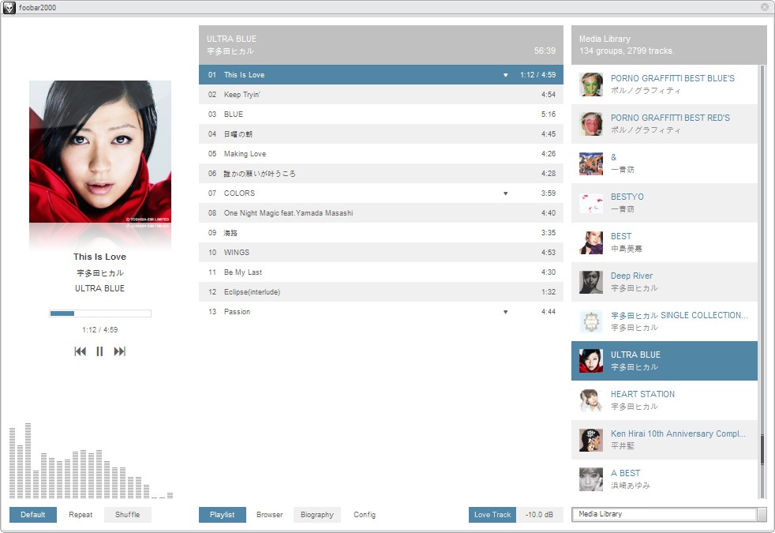Click the spectrum visualizer bars
This screenshot has height=533, width=775.
pyautogui.click(x=91, y=461)
